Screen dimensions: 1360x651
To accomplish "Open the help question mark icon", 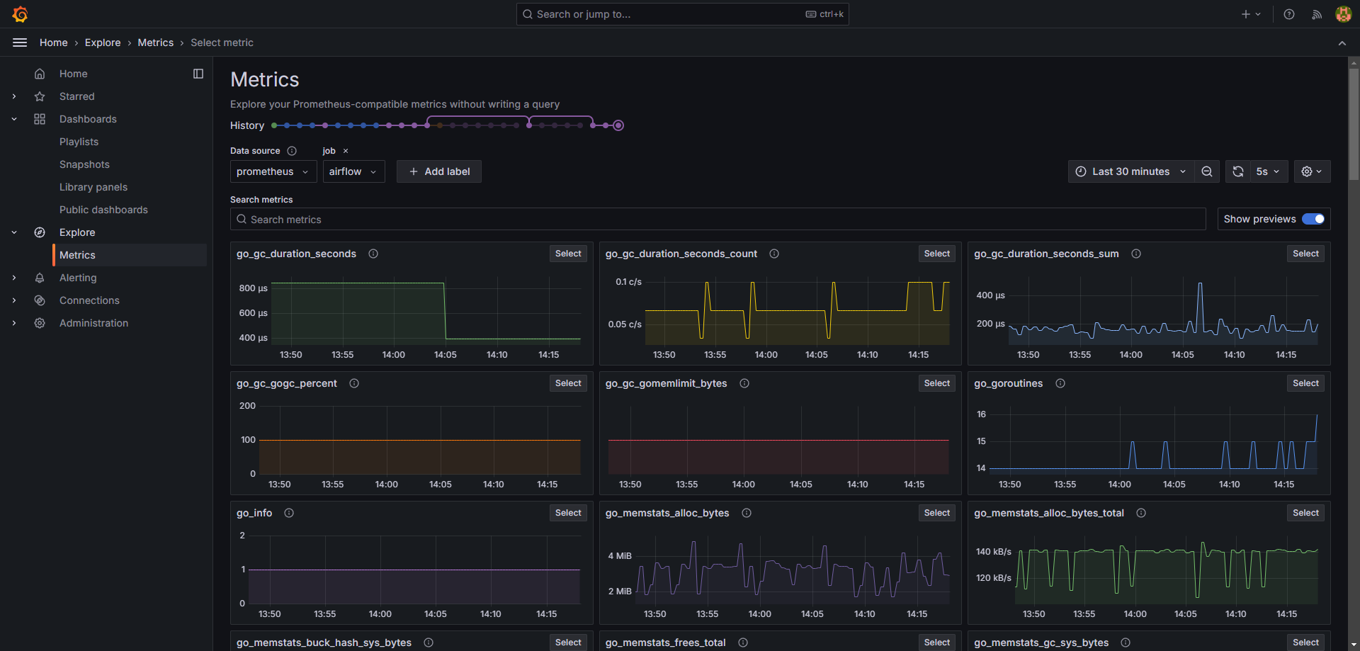I will click(1289, 14).
